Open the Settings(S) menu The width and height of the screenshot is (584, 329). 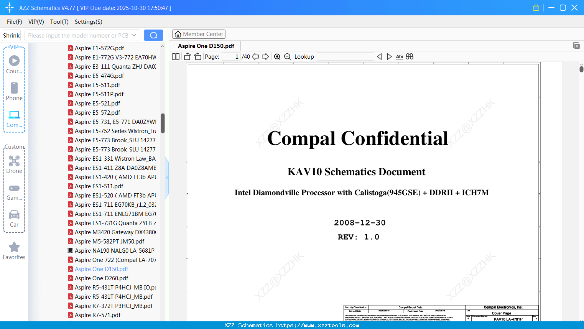tap(89, 22)
